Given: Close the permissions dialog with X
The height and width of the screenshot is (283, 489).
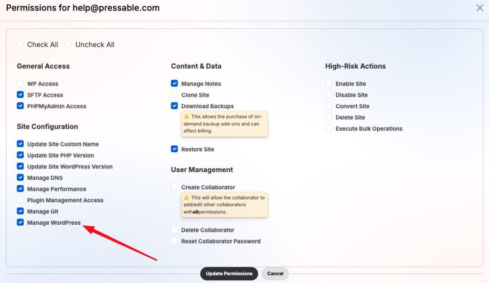Looking at the screenshot, I should (480, 8).
